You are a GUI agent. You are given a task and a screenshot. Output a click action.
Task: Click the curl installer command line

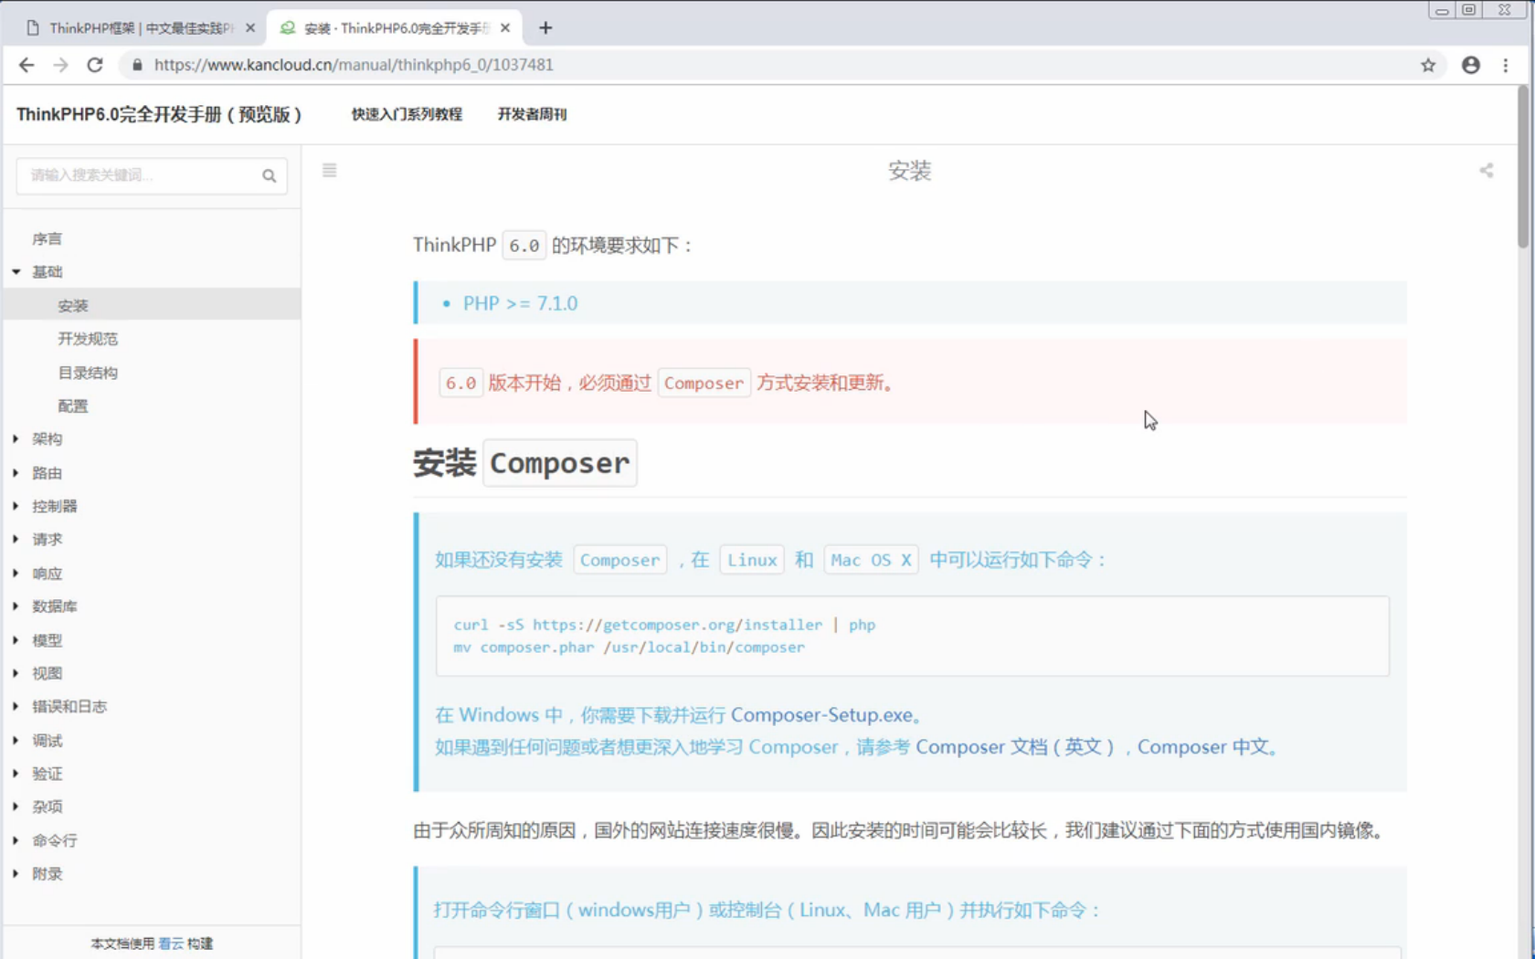pyautogui.click(x=664, y=625)
